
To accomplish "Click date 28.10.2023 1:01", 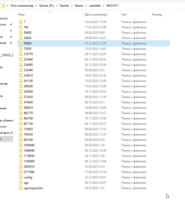I will click(94, 188).
